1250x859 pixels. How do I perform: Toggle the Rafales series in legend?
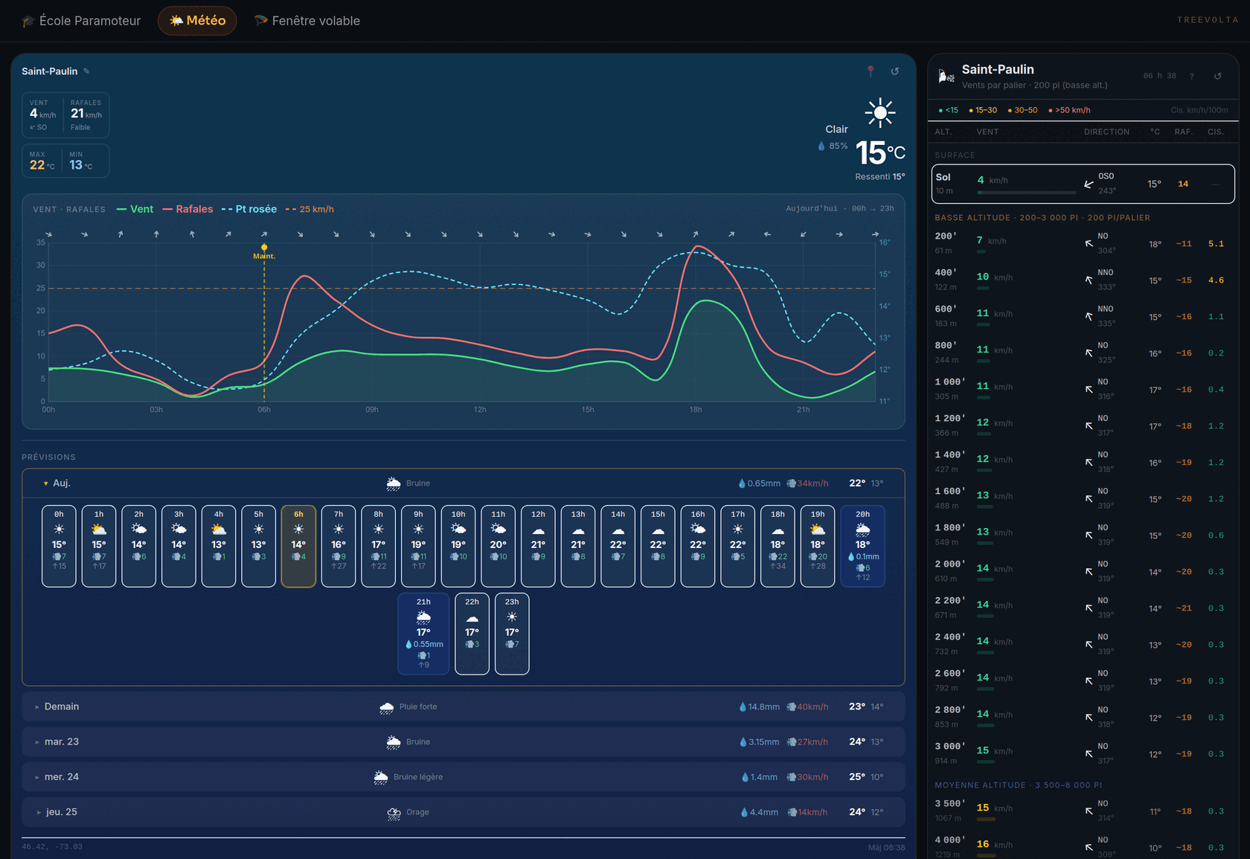[x=188, y=209]
